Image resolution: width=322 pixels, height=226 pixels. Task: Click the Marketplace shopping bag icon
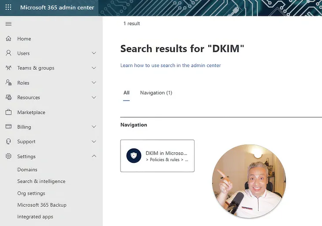[8, 112]
